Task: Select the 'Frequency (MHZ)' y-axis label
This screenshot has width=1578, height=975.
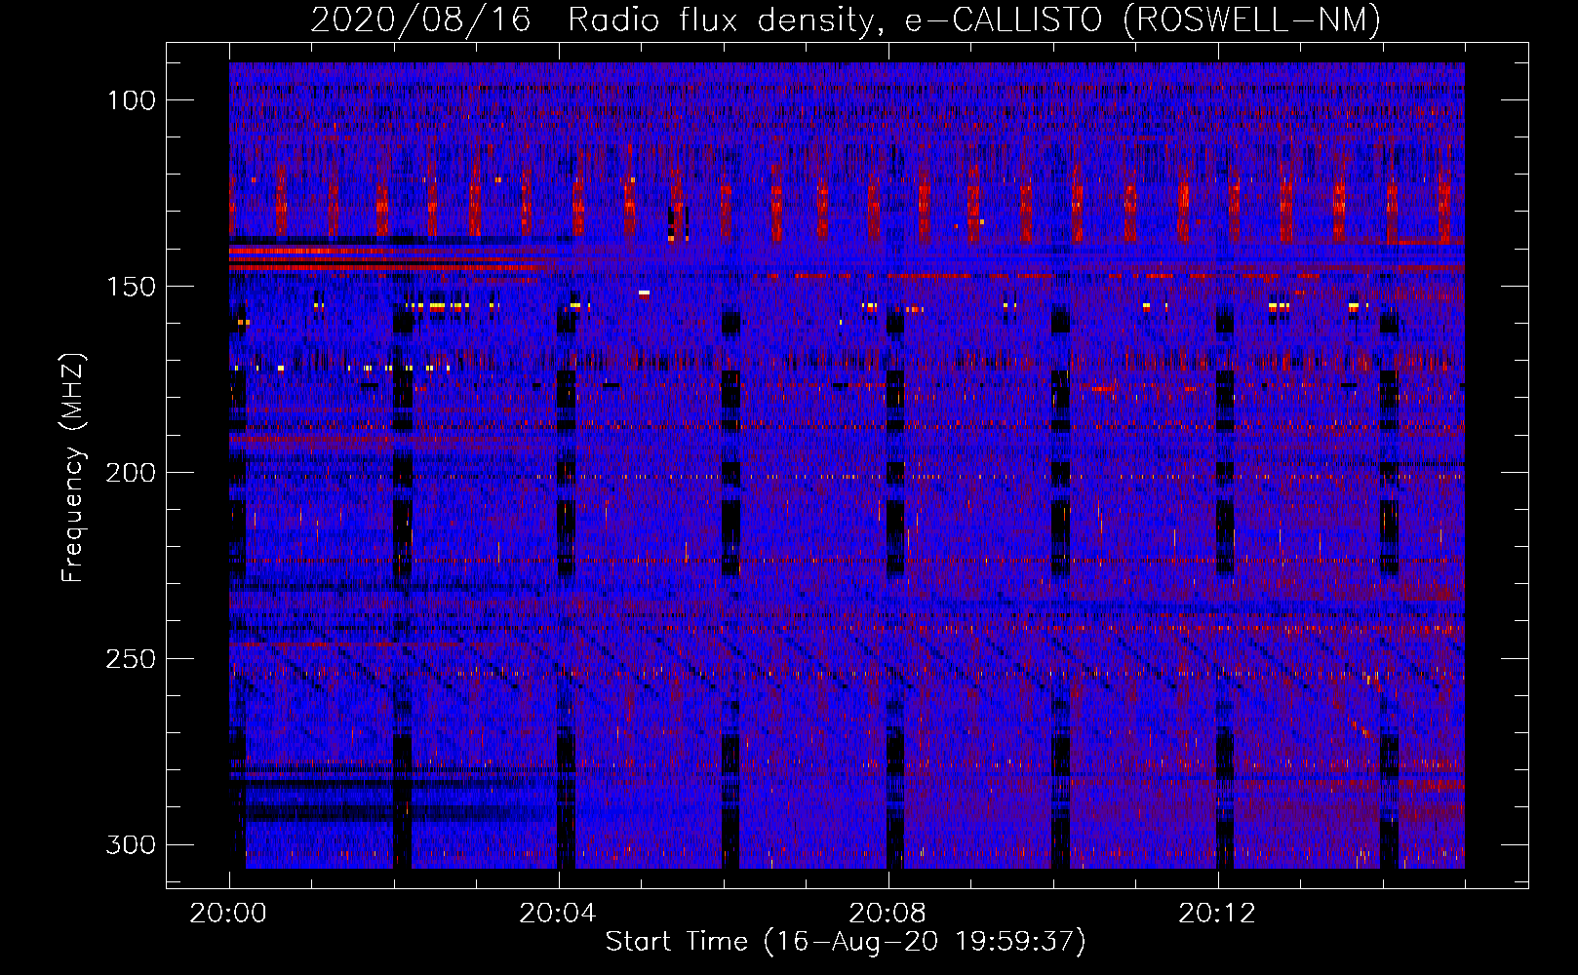Action: (73, 467)
